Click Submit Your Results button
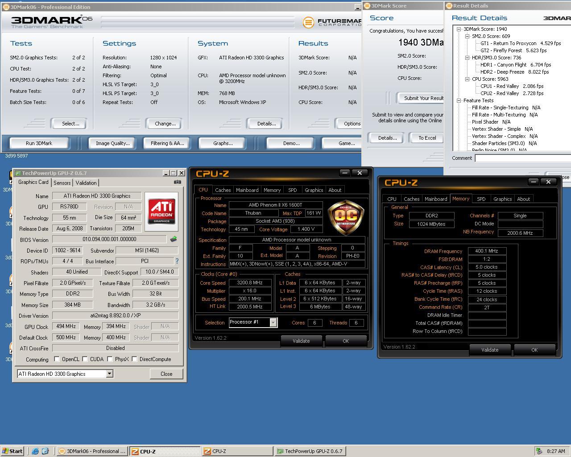The image size is (571, 457). pyautogui.click(x=421, y=98)
